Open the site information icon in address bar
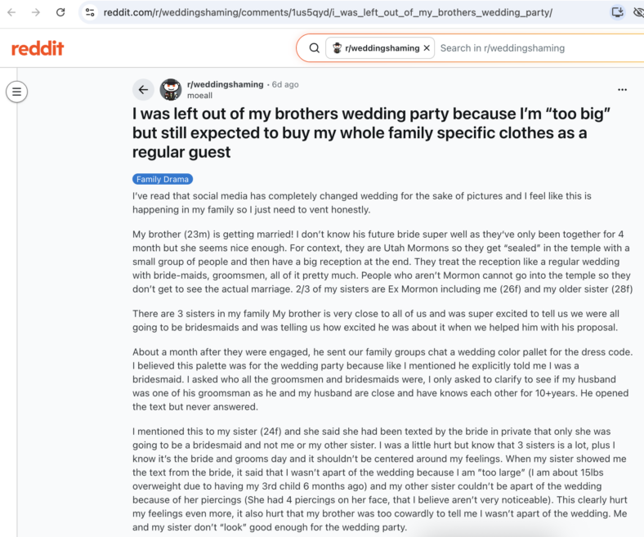The width and height of the screenshot is (644, 537). [x=90, y=12]
